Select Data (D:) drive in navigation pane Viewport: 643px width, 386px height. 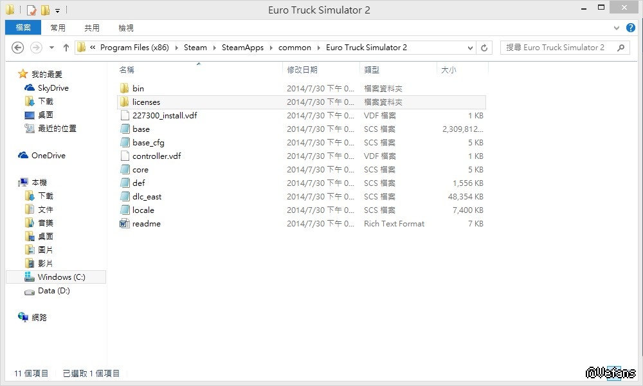[x=53, y=291]
